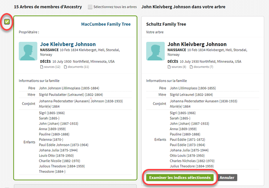The width and height of the screenshot is (269, 188).
Task: Click sources (8) document icon
Action: 169,67
